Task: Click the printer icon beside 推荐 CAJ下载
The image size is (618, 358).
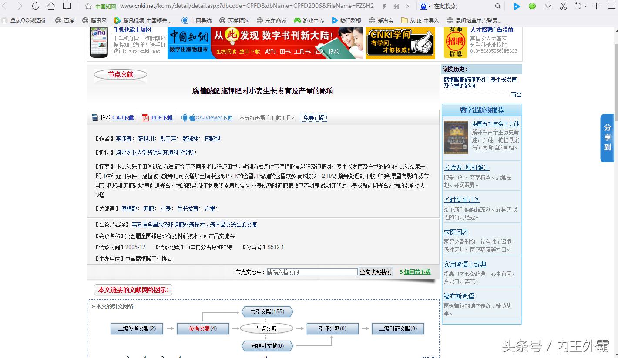Action: [95, 117]
